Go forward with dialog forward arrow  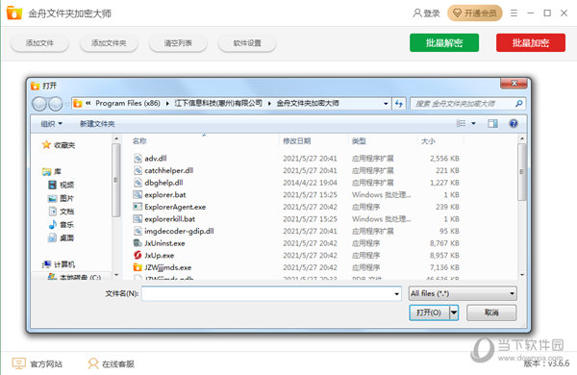click(x=56, y=104)
